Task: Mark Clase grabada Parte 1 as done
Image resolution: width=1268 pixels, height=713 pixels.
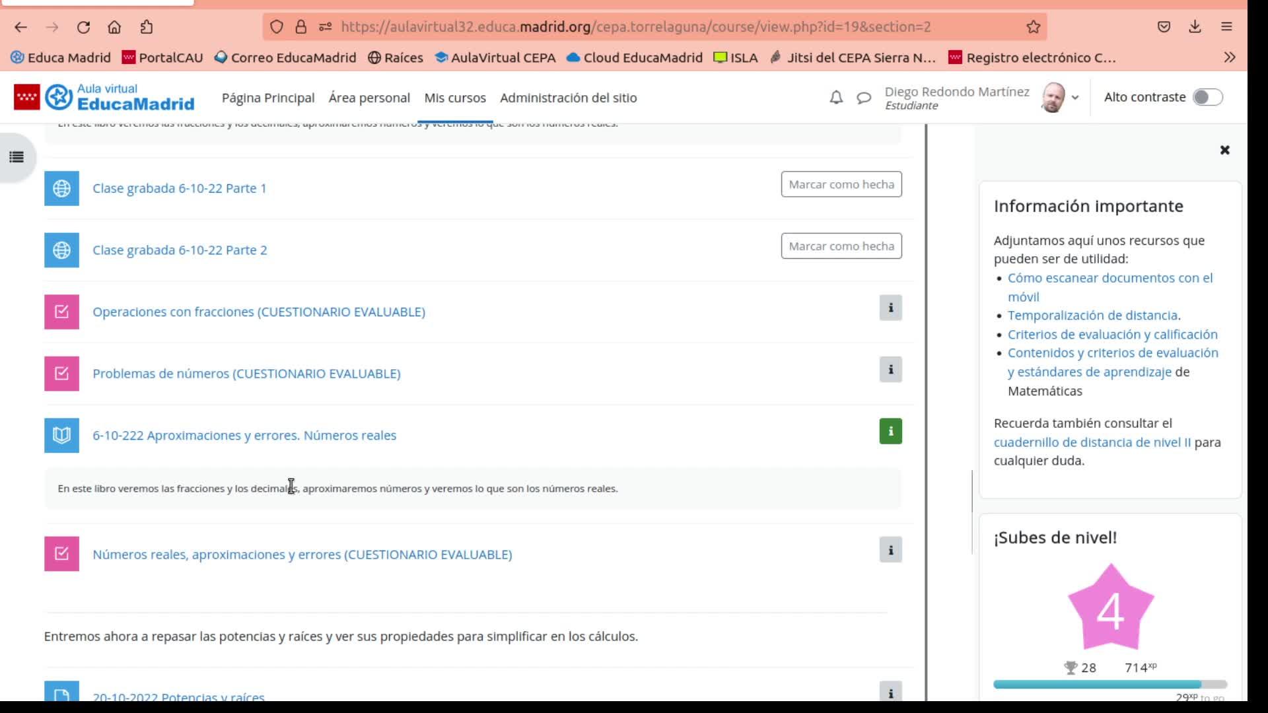Action: tap(841, 184)
